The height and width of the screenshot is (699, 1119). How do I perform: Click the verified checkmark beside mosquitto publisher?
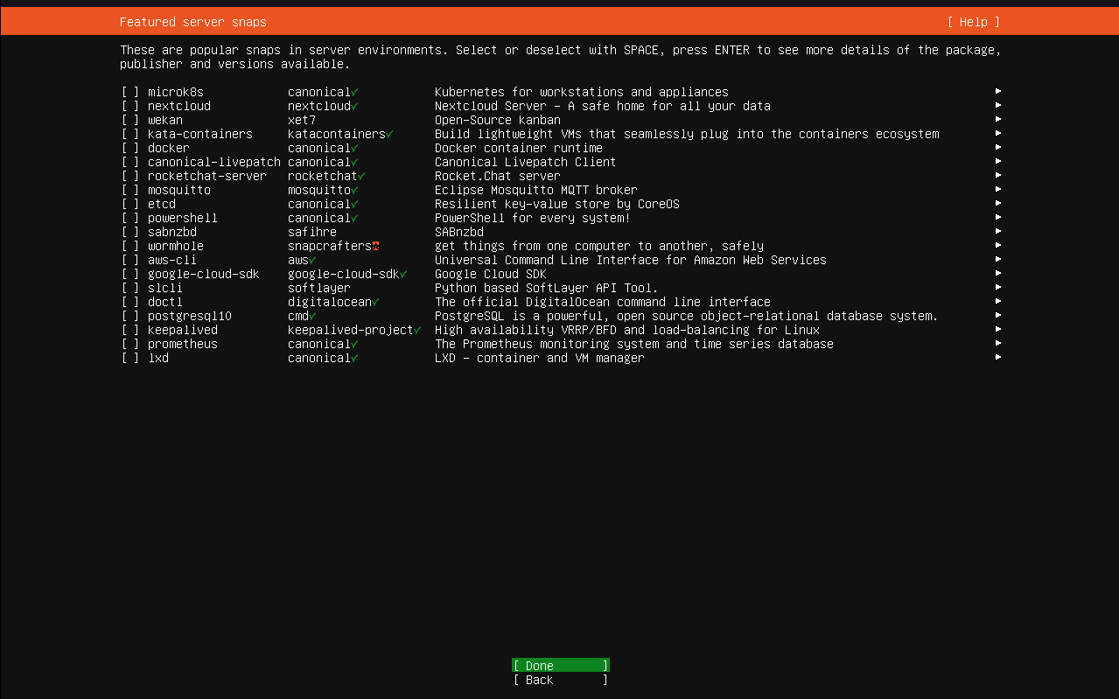coord(353,190)
